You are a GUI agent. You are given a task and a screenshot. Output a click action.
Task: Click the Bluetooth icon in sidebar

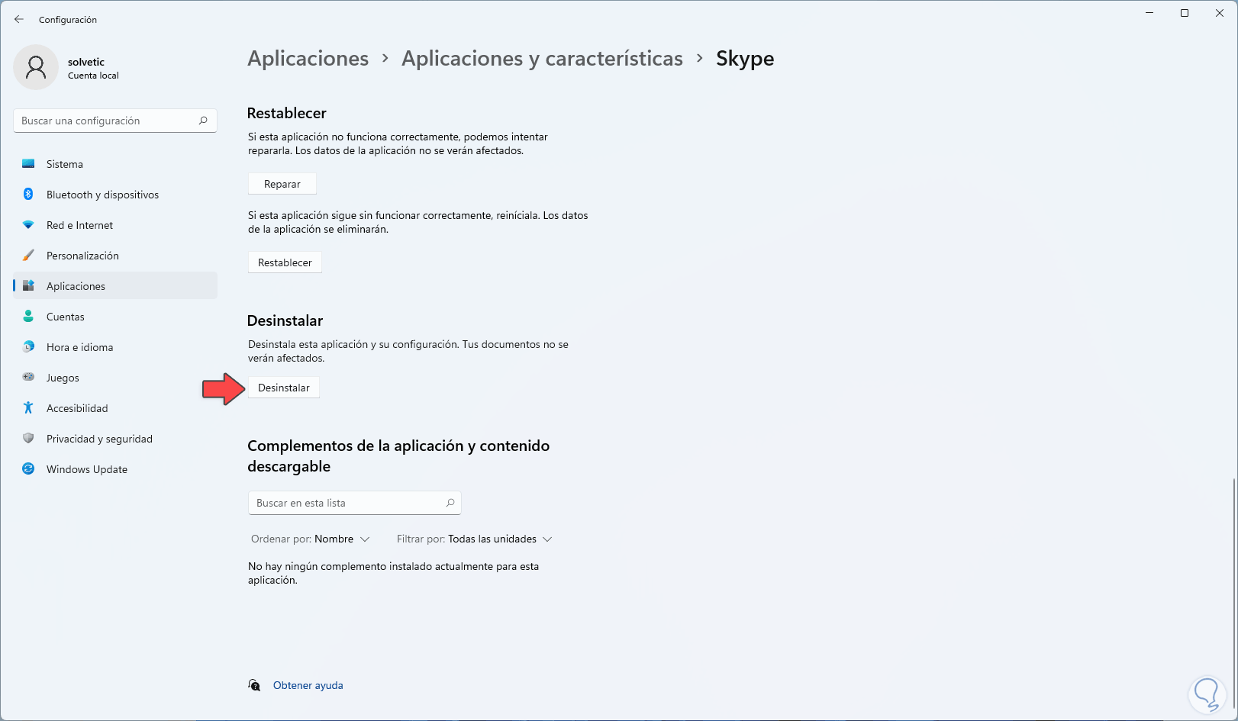coord(28,195)
